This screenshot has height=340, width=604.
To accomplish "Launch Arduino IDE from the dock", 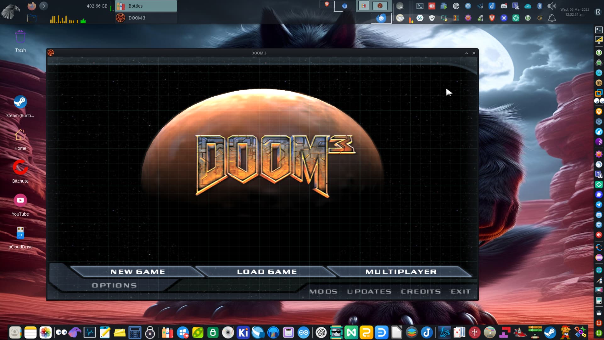I will 304,332.
